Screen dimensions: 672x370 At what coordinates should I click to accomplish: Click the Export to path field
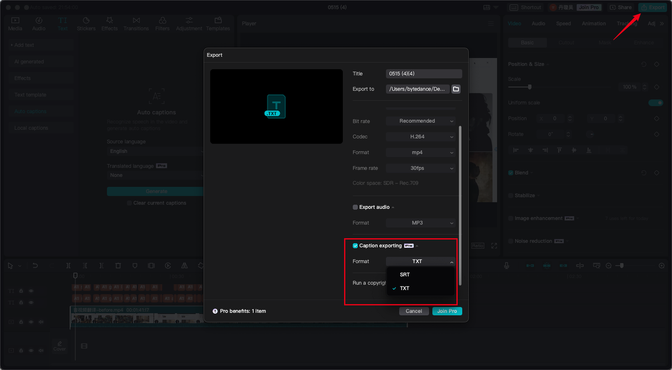[418, 89]
